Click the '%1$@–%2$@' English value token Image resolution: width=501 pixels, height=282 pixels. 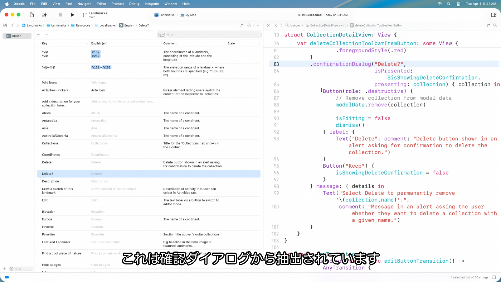click(x=101, y=67)
